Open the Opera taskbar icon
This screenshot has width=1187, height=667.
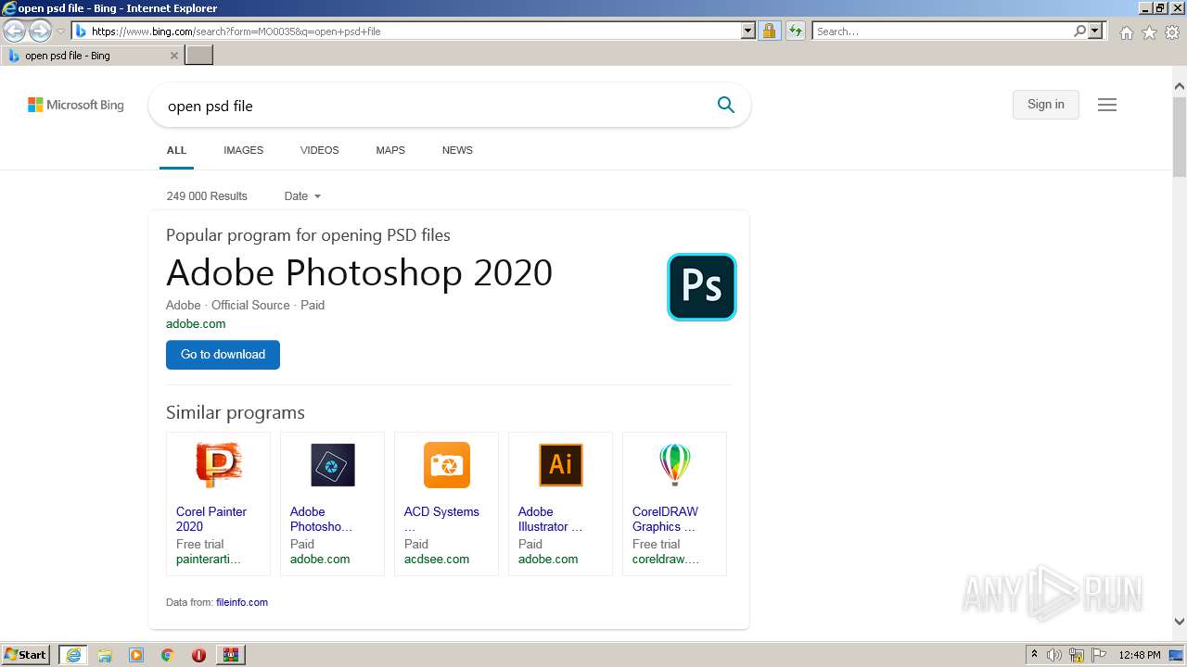(198, 655)
